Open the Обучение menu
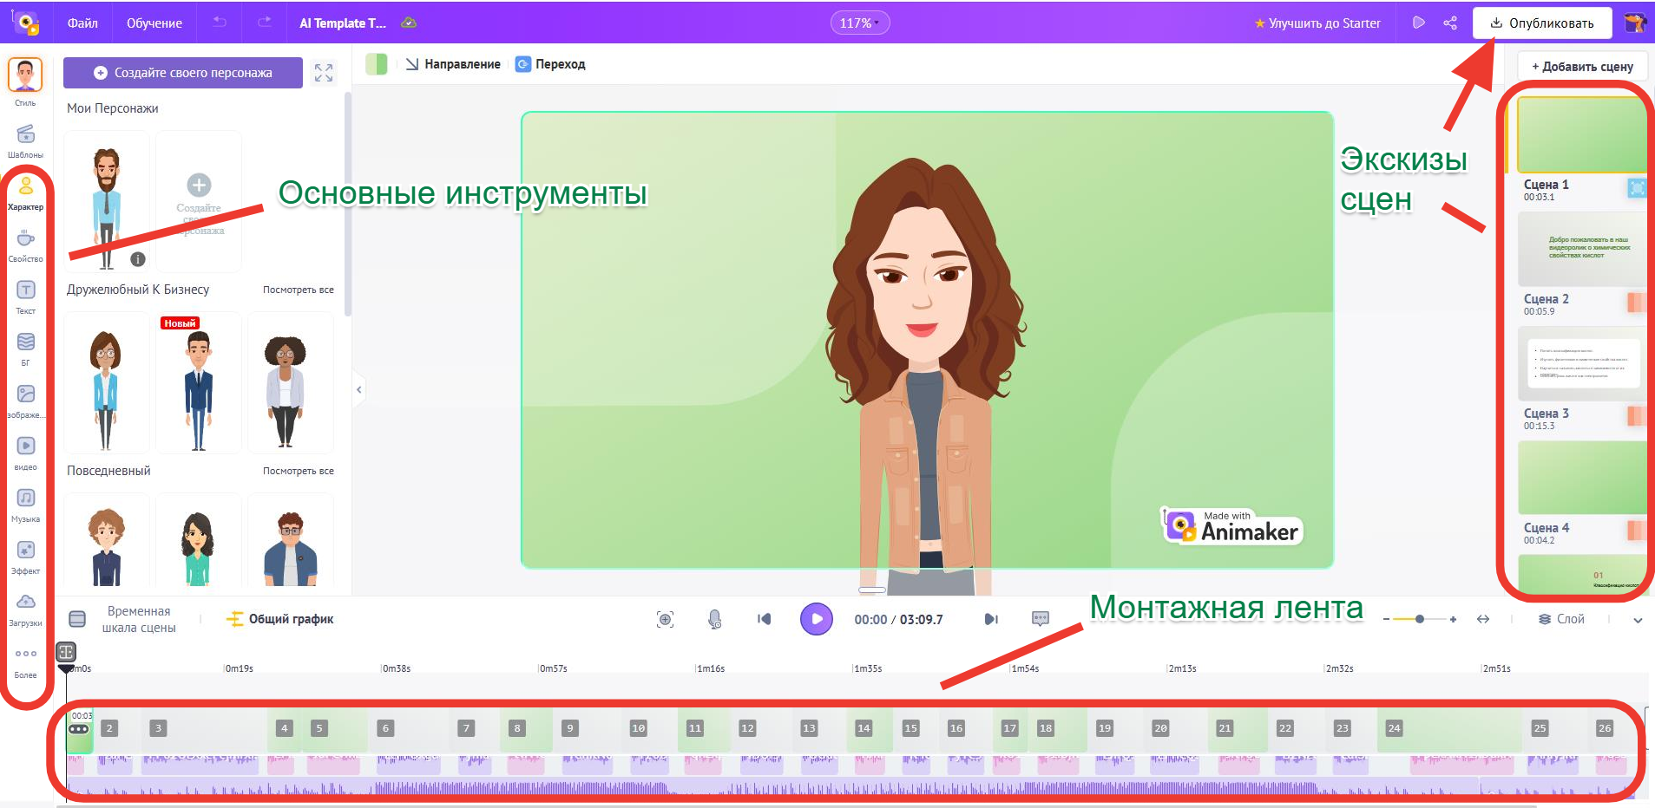This screenshot has width=1655, height=808. [154, 23]
